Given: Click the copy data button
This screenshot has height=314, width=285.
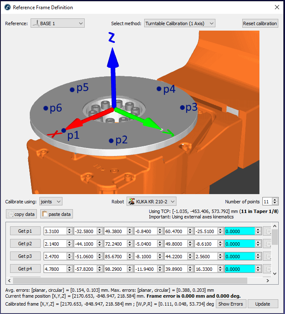Looking at the screenshot, I should (x=22, y=214).
